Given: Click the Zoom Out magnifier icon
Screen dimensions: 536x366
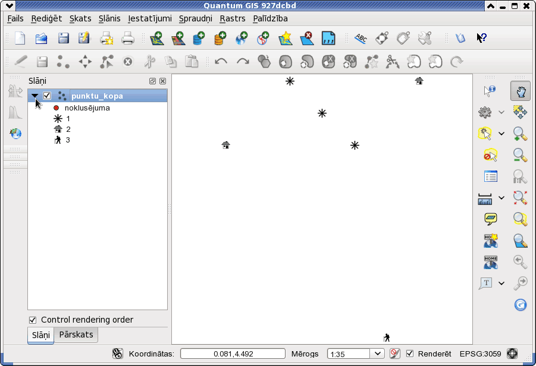Looking at the screenshot, I should [x=520, y=155].
